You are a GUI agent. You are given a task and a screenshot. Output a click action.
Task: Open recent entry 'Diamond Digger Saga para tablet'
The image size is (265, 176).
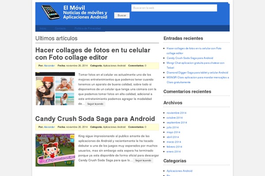(x=197, y=73)
